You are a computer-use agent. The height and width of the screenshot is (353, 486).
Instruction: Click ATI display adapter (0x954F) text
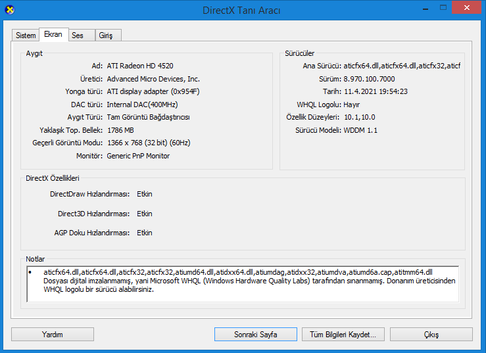click(153, 91)
